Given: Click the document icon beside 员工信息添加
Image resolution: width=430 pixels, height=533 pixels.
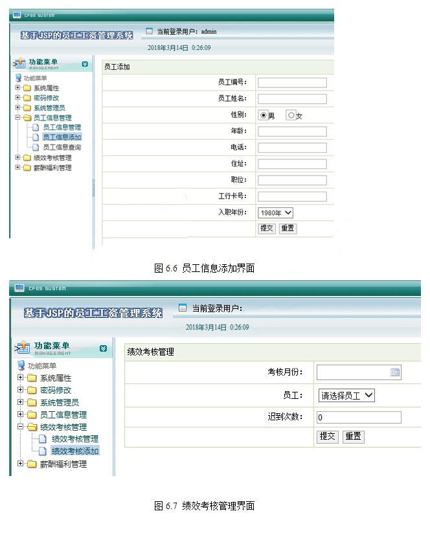Looking at the screenshot, I should click(x=36, y=137).
